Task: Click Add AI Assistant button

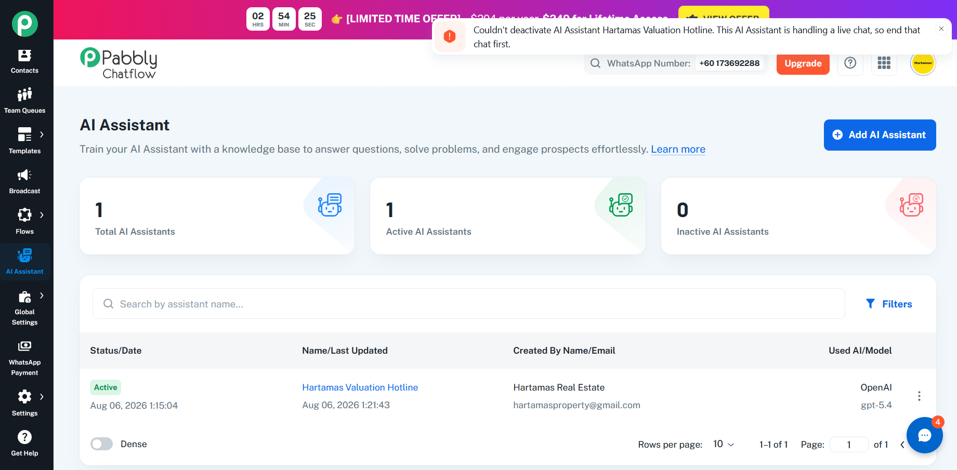Action: coord(880,135)
